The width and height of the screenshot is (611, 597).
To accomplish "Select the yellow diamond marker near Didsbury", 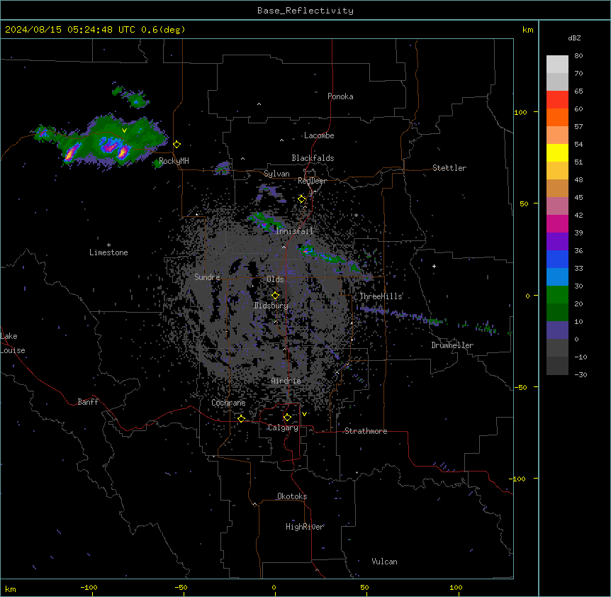I will tap(275, 296).
